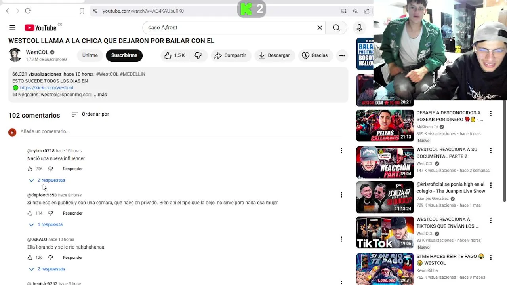Like the comment by @depfoot5558

click(x=30, y=213)
